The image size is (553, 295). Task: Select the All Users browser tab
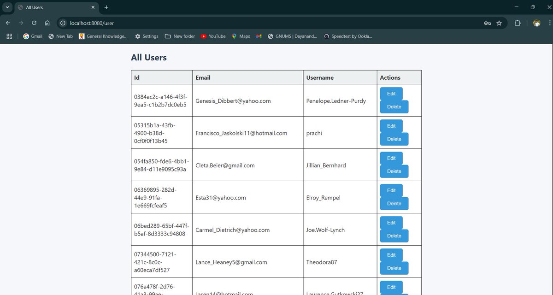tap(57, 8)
